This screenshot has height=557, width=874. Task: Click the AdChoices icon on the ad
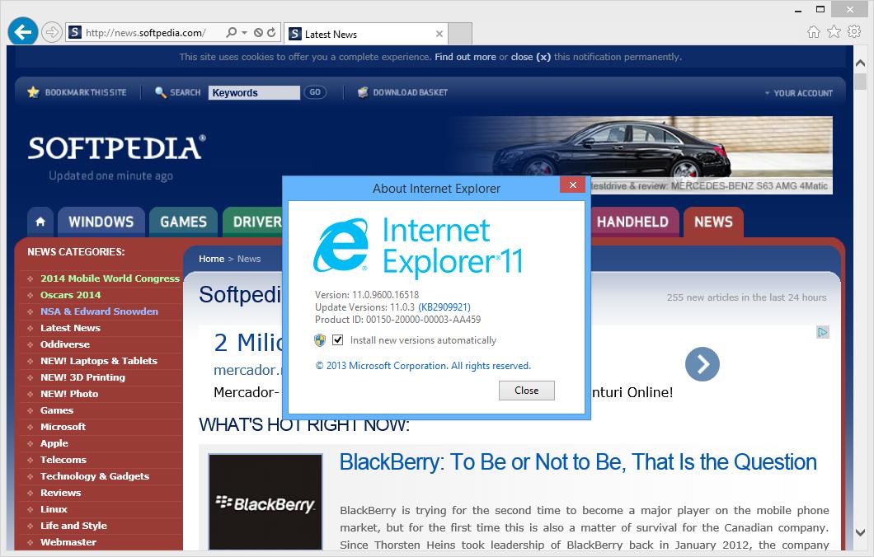tap(823, 333)
